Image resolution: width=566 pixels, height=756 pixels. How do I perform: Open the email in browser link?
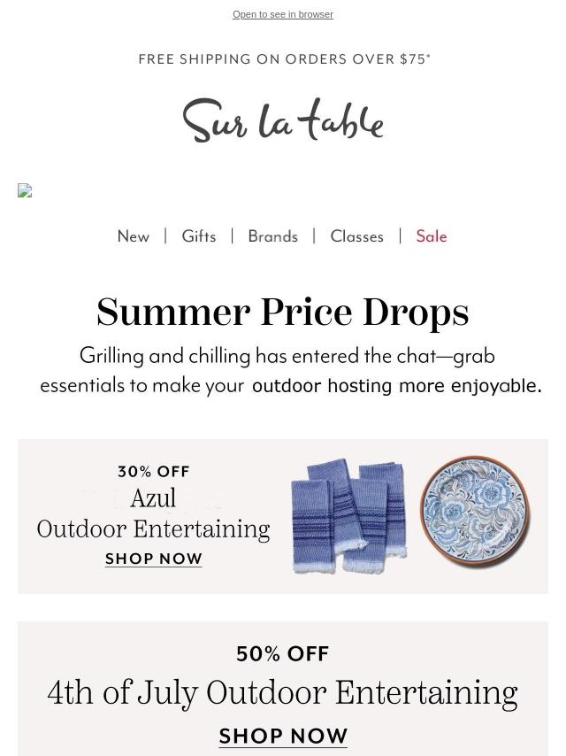[x=283, y=14]
